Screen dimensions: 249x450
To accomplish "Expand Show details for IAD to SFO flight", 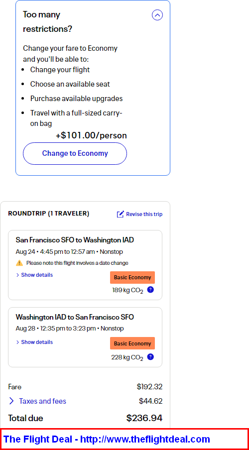I will [34, 342].
